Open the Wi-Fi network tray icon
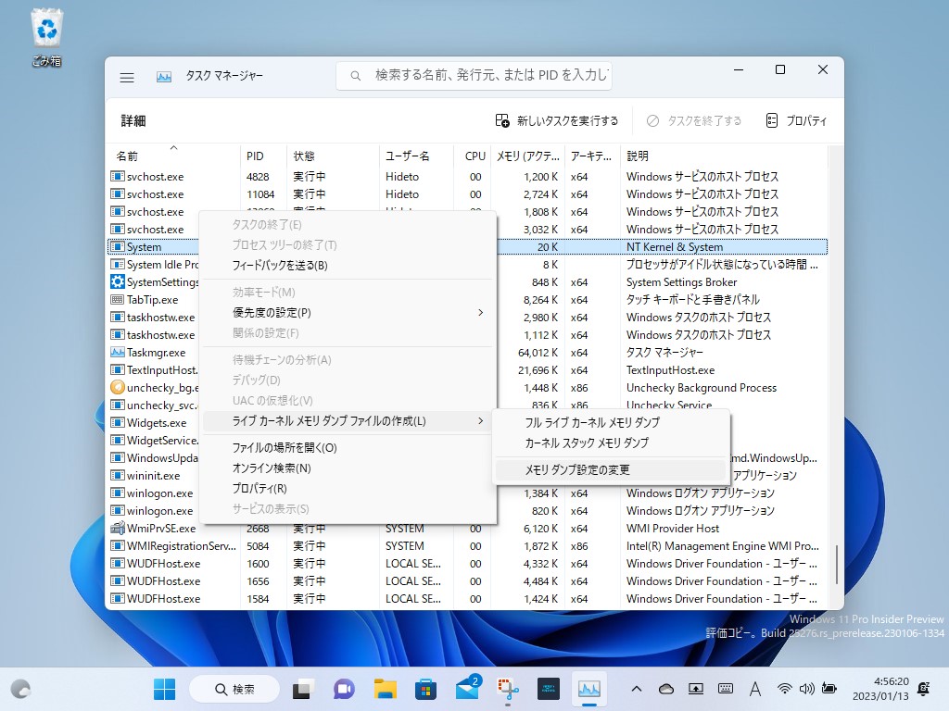Image resolution: width=949 pixels, height=711 pixels. click(x=784, y=689)
